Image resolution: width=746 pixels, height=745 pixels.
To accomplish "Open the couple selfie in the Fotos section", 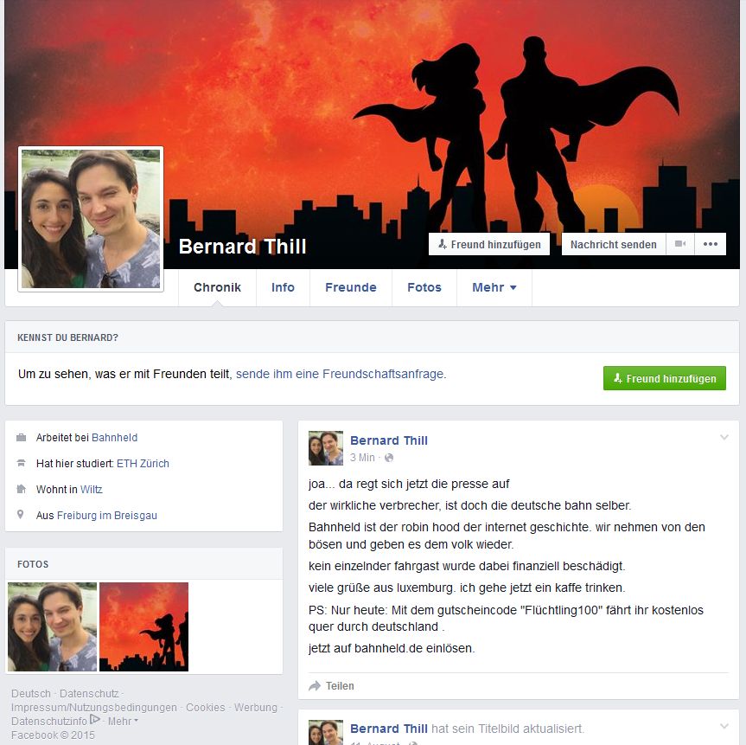I will click(53, 626).
